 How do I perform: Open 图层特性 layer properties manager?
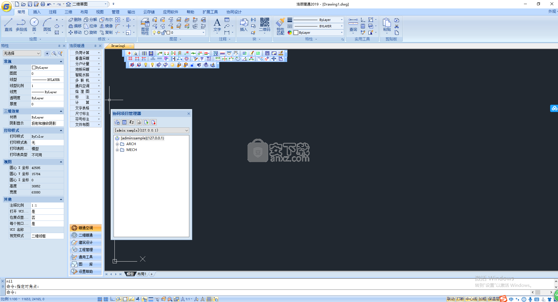(x=145, y=26)
